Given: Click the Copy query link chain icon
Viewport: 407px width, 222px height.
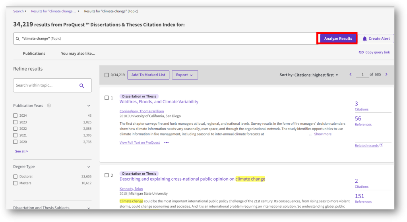Looking at the screenshot, I should tap(361, 52).
